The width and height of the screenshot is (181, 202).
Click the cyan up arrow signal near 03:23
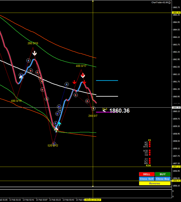click(x=59, y=124)
